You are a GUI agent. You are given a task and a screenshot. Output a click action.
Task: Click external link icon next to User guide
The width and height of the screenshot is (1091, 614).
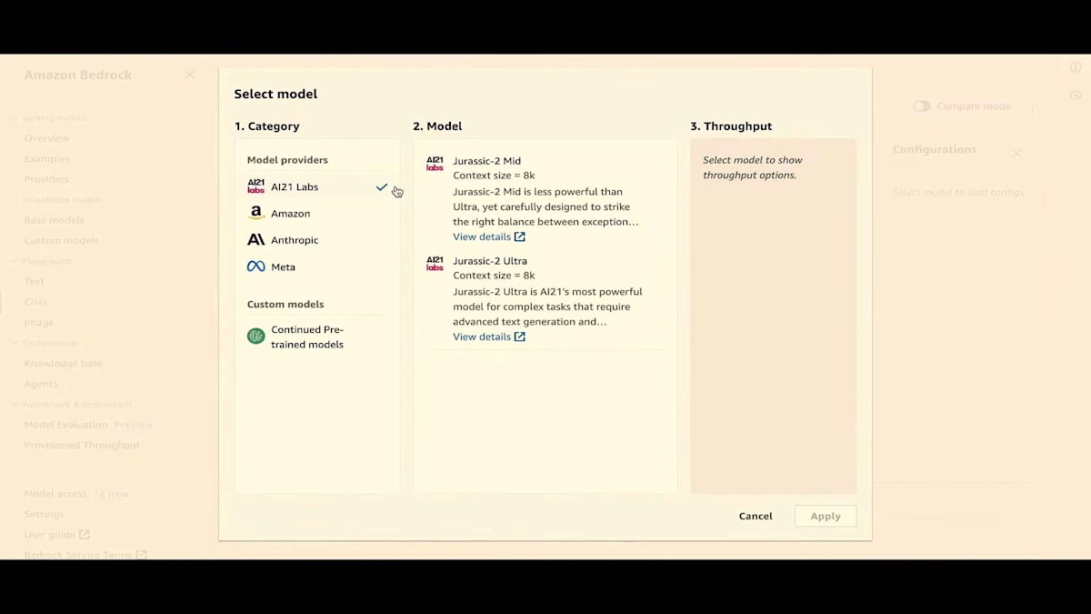[x=85, y=535]
